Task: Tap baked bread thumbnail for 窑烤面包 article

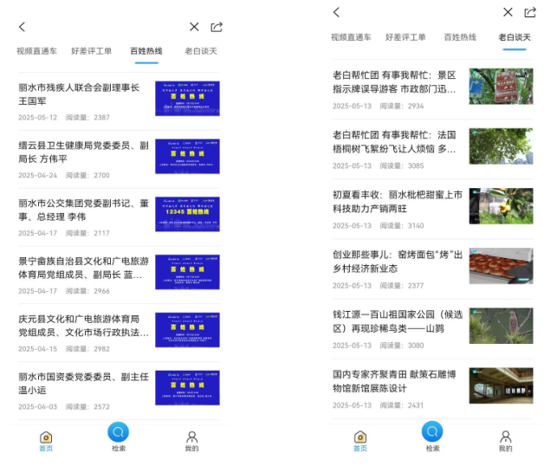Action: click(x=501, y=266)
